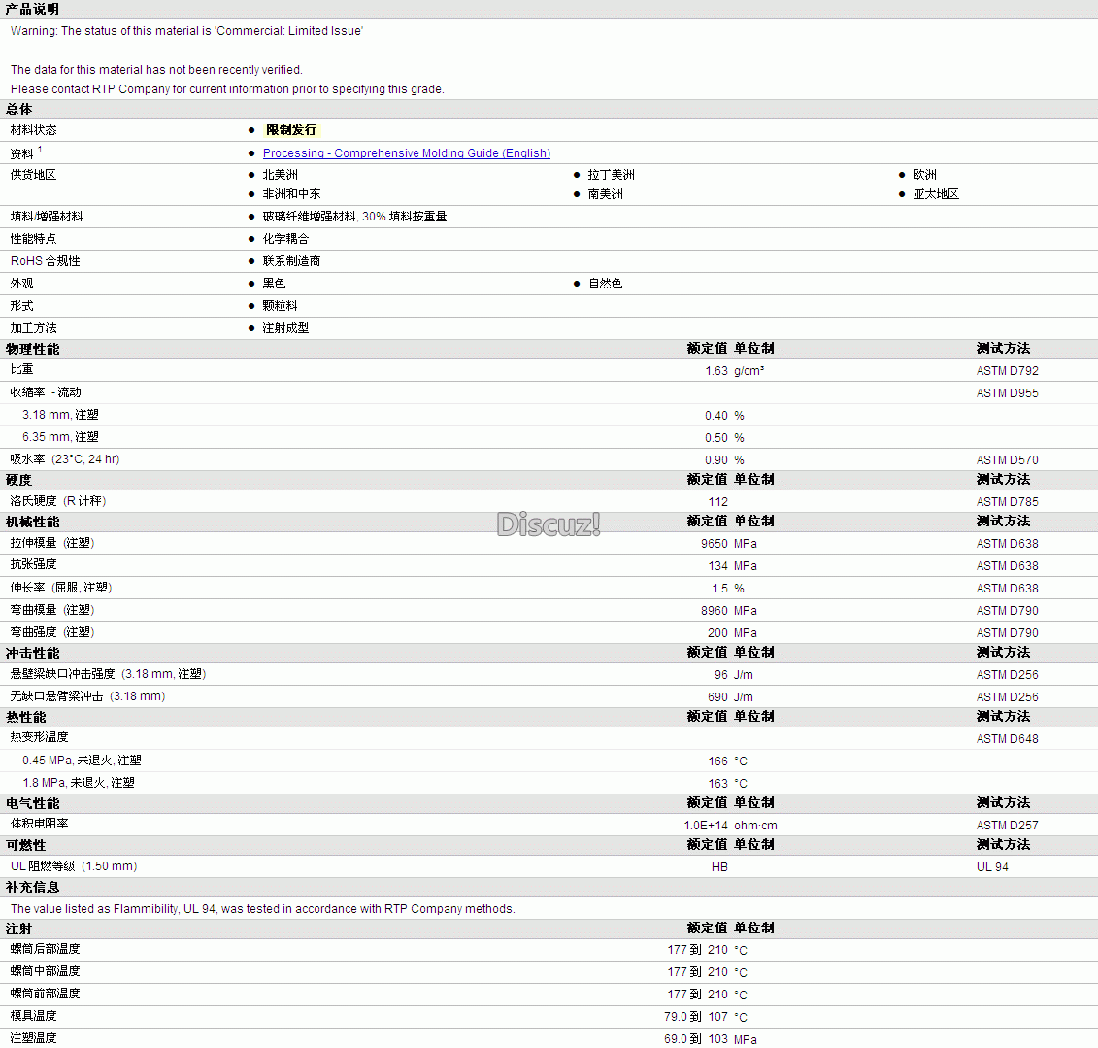Click the '电气性能' section header

(32, 803)
